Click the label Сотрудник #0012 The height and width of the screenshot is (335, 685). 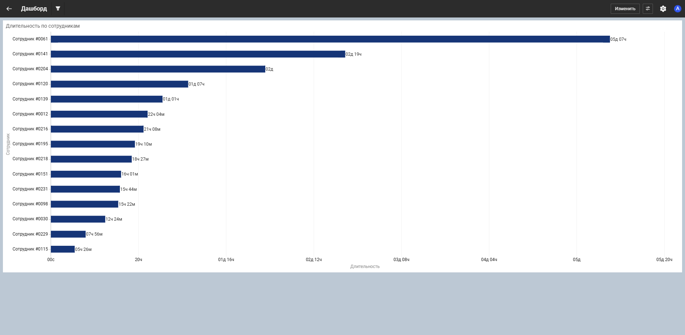point(30,114)
